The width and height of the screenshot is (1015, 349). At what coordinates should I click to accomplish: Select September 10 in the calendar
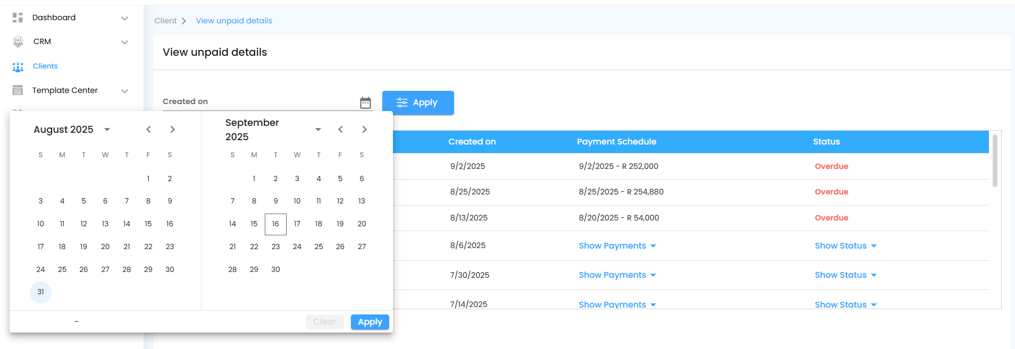[x=297, y=201]
